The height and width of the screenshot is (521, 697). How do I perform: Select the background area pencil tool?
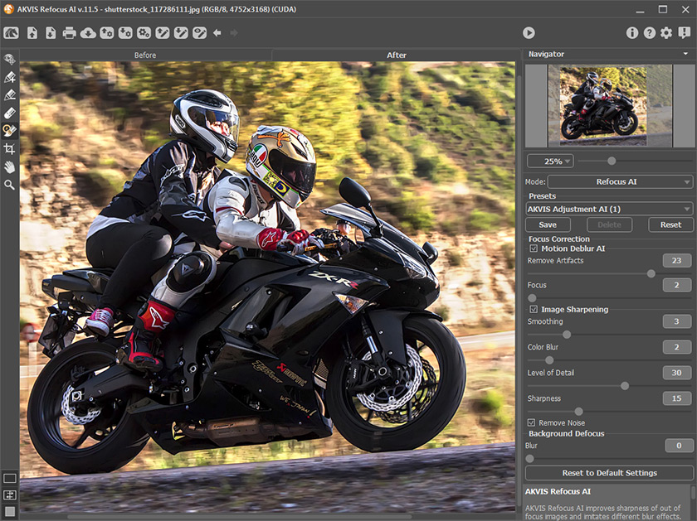click(x=10, y=95)
